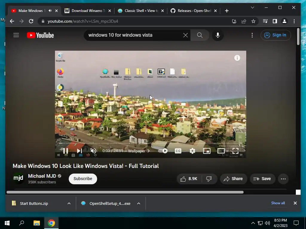
Task: Close the downloads bar
Action: pos(295,203)
